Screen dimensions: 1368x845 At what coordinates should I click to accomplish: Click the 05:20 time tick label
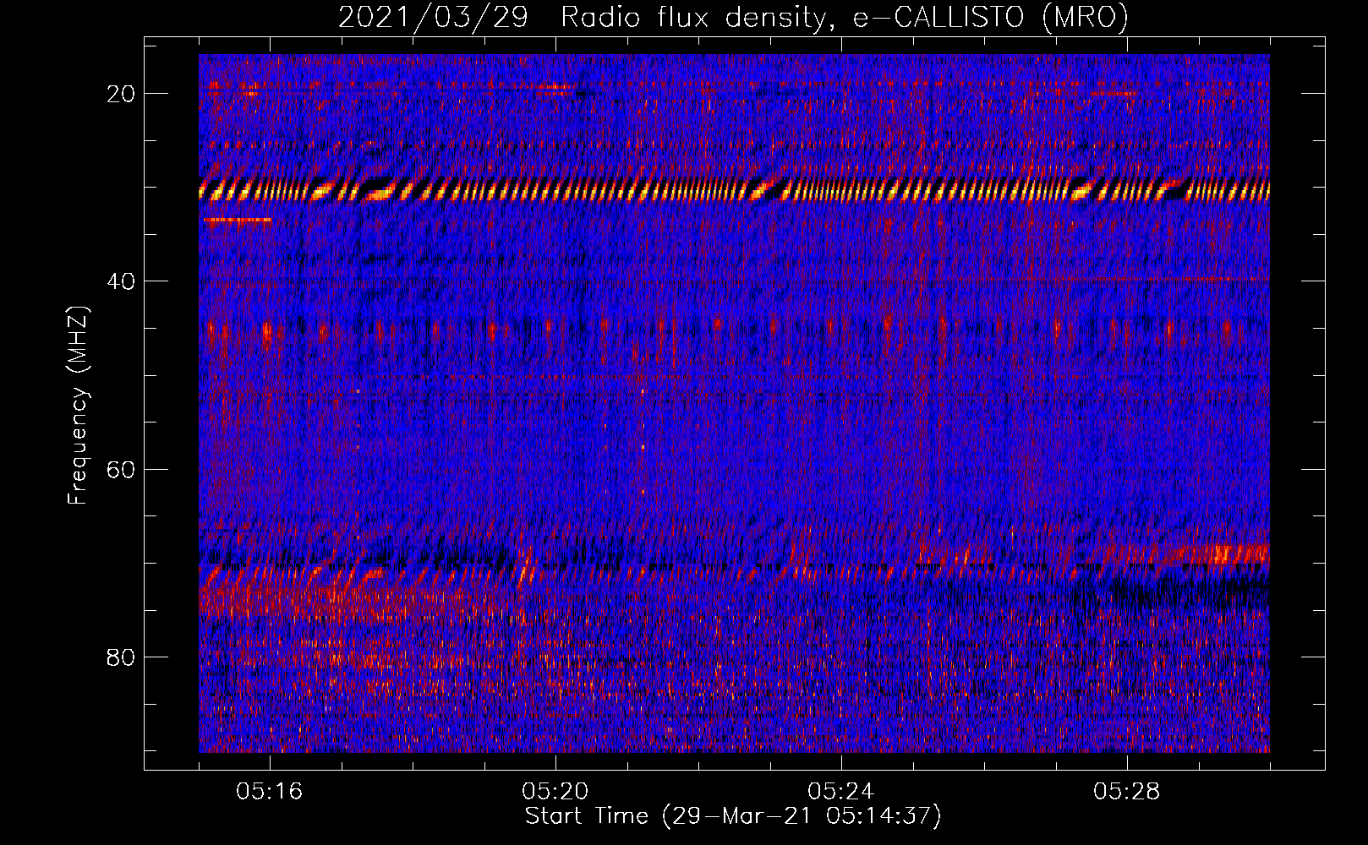[x=555, y=792]
